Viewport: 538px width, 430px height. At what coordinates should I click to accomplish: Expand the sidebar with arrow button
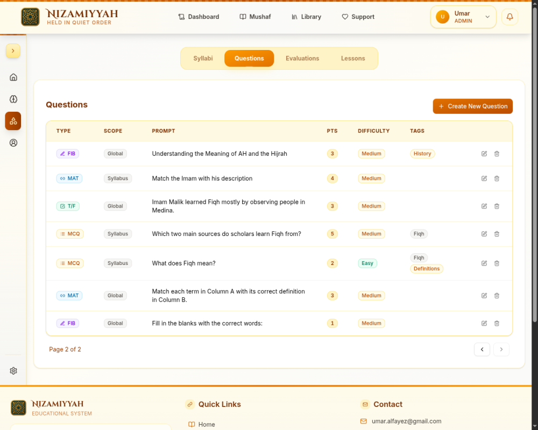(13, 51)
